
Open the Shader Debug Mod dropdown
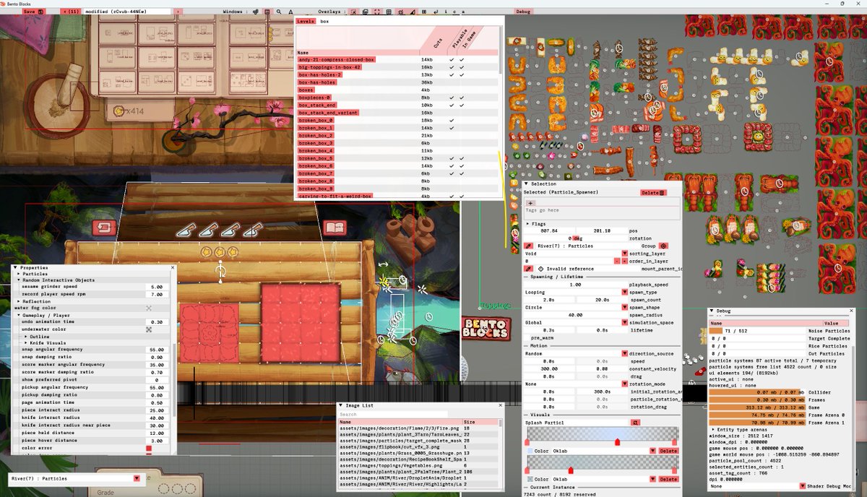point(802,486)
